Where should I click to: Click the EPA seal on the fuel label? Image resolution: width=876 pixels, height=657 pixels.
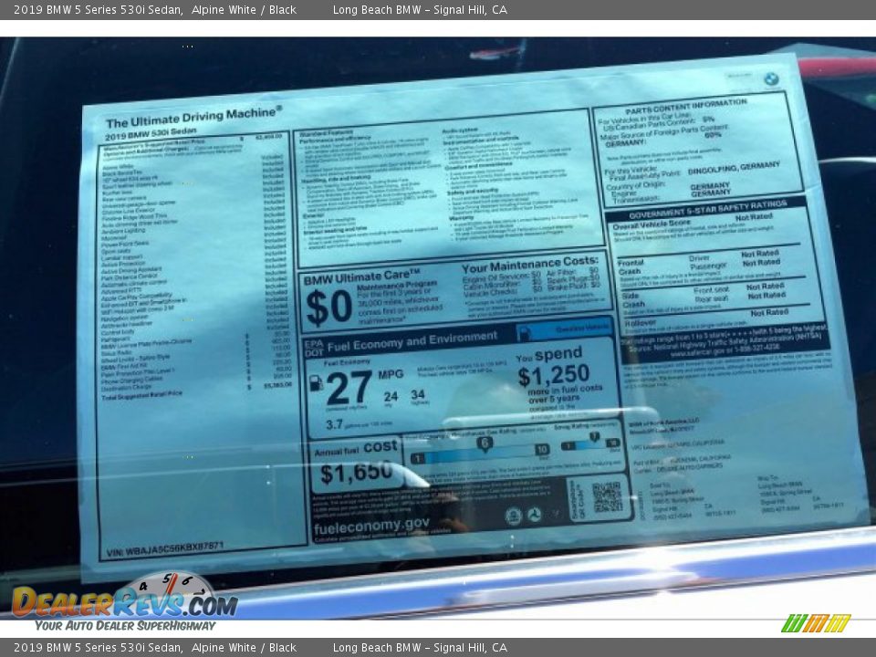(514, 516)
